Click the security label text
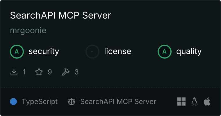221x116 pixels. (x=44, y=51)
